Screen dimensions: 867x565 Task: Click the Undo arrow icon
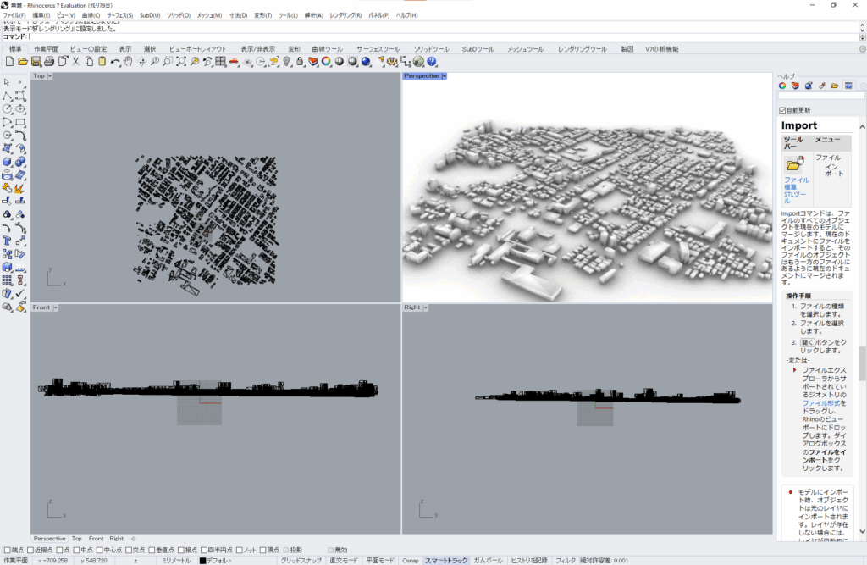(114, 62)
